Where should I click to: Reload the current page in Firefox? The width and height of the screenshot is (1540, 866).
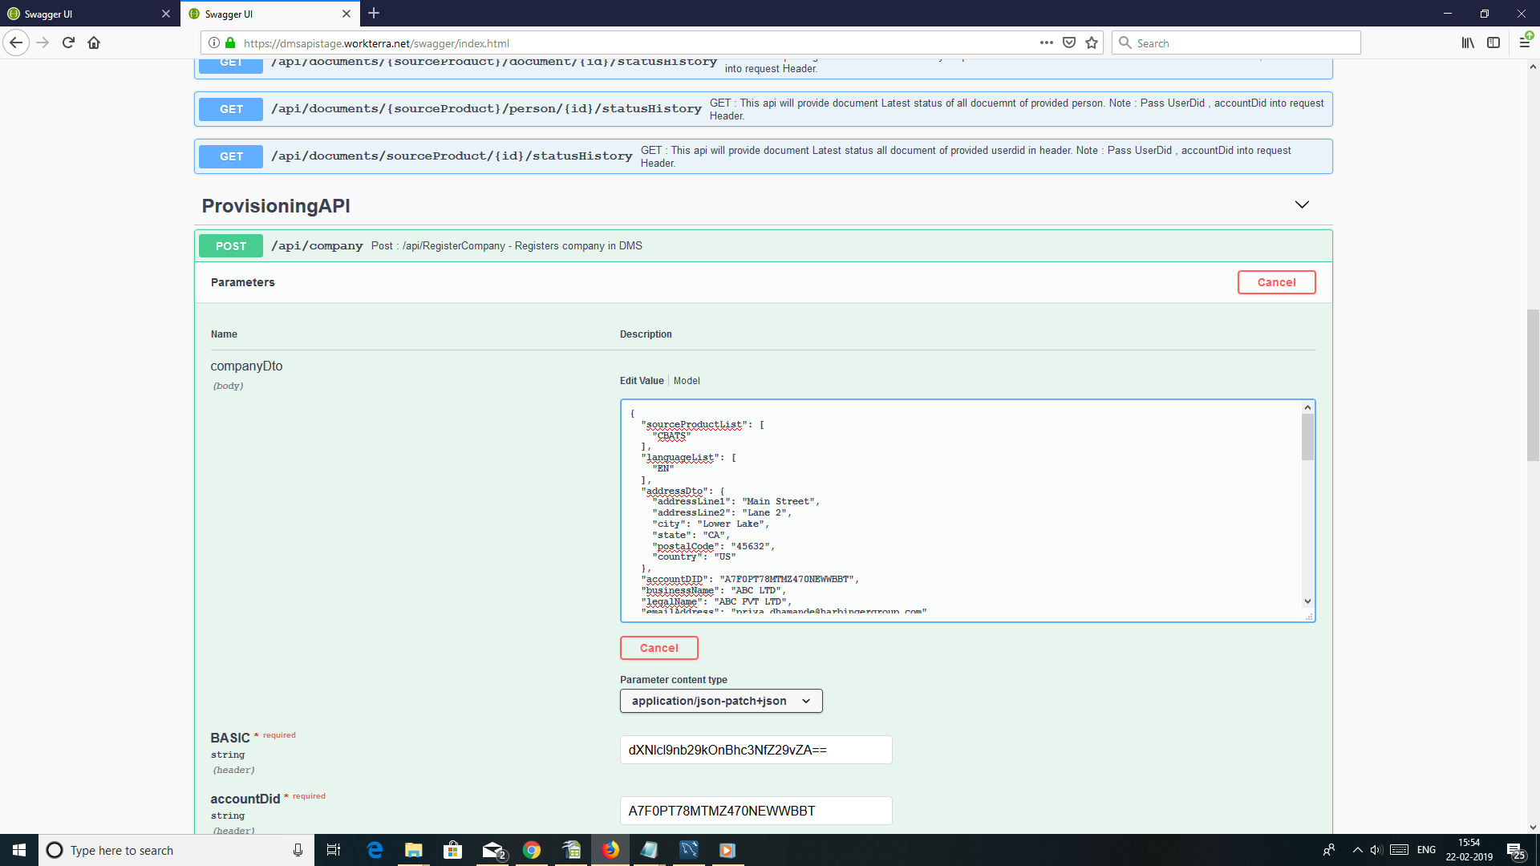68,42
